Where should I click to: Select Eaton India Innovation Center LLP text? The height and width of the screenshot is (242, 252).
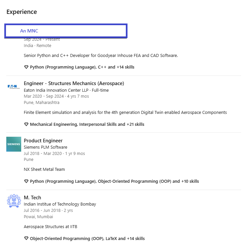click(56, 90)
